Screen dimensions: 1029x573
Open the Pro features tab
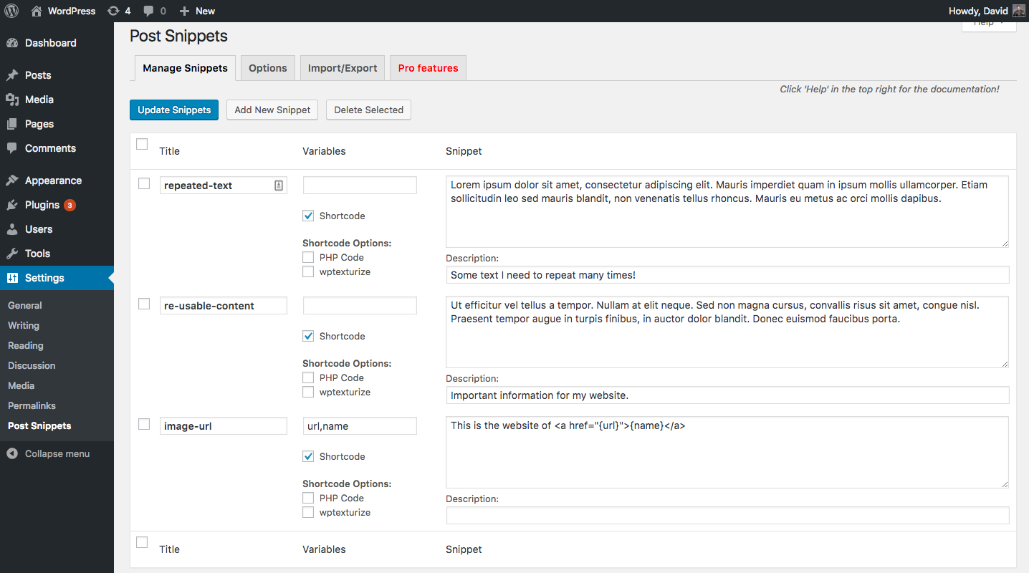tap(428, 68)
